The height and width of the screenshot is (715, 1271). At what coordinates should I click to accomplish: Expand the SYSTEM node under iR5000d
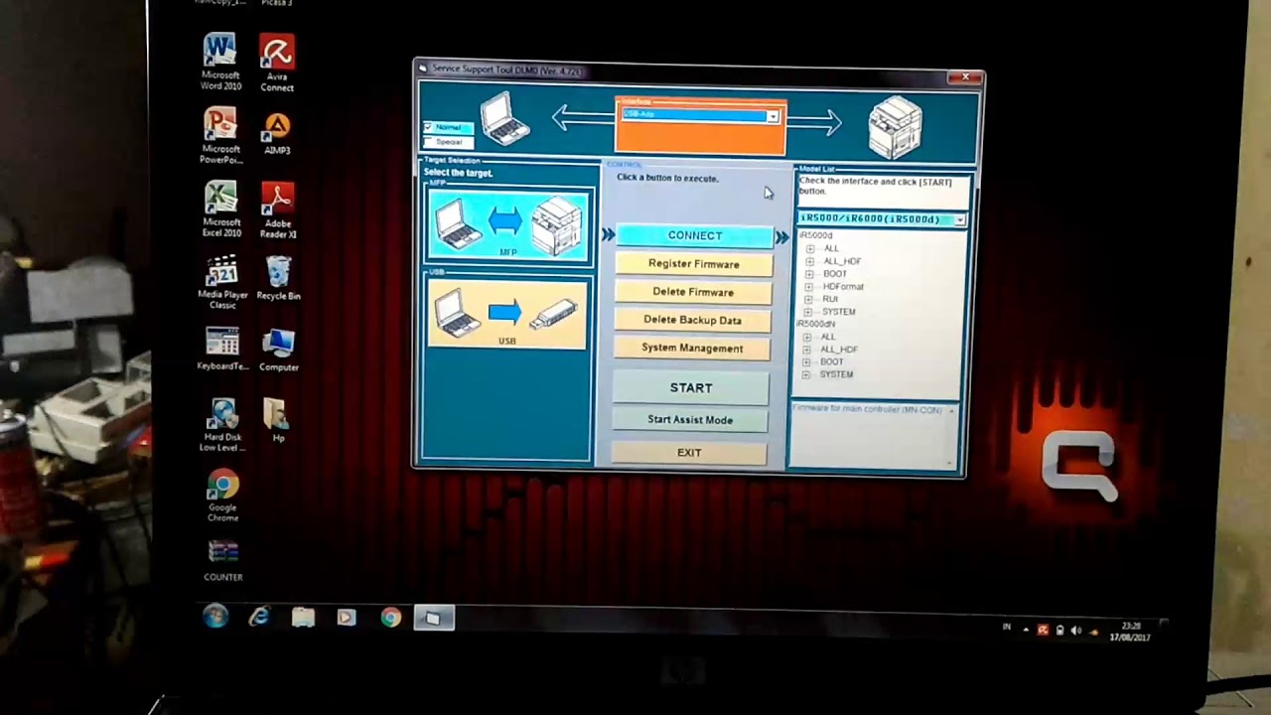point(808,312)
